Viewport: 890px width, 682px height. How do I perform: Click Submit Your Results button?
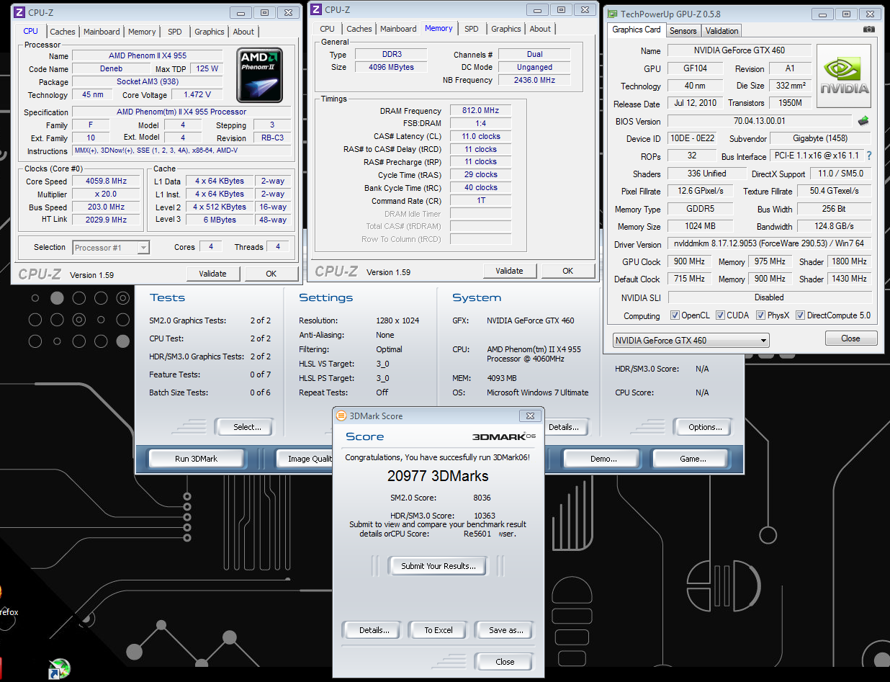[x=438, y=566]
